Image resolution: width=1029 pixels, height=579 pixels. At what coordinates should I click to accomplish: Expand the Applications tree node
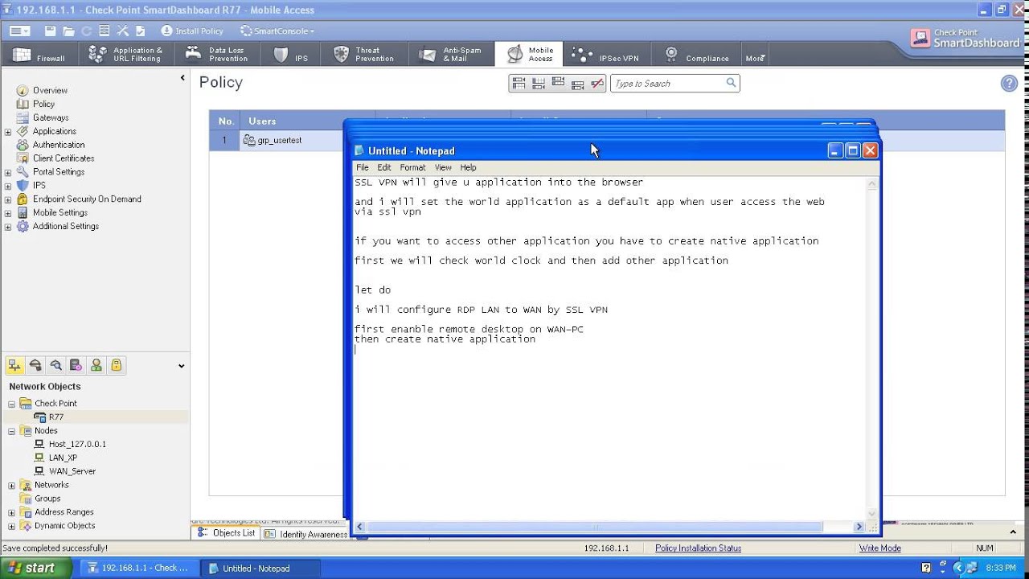pyautogui.click(x=8, y=131)
